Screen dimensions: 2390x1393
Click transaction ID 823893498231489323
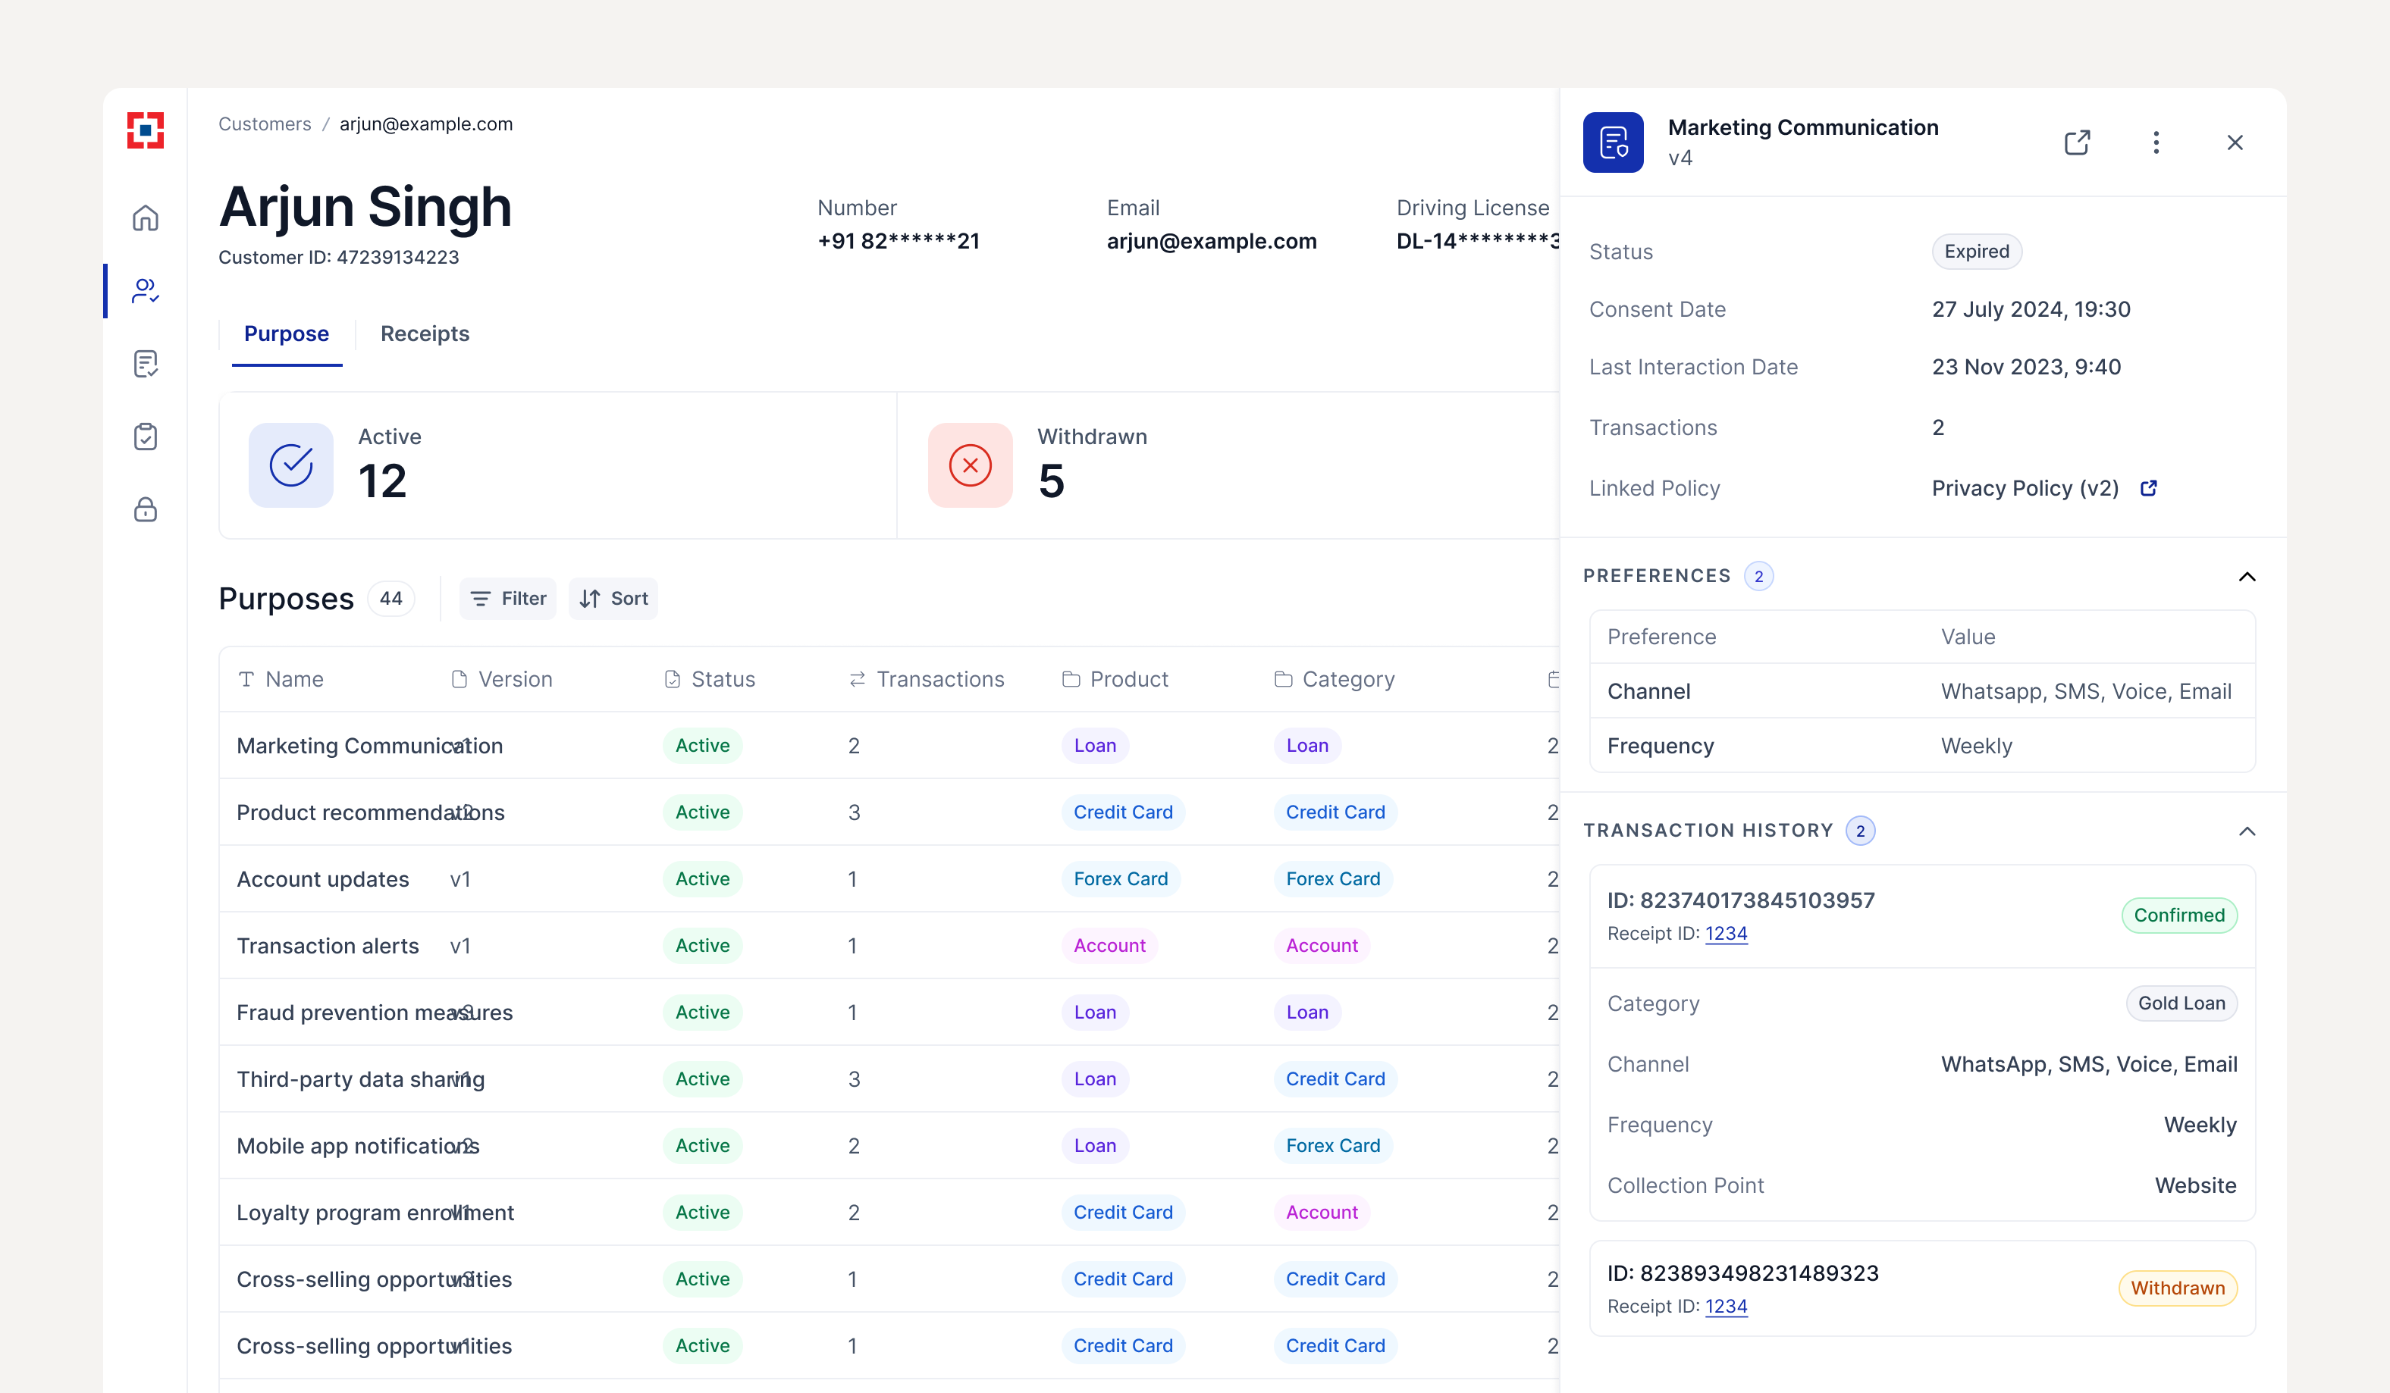tap(1742, 1272)
